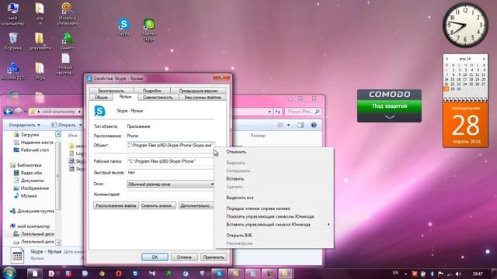
Task: Open the Explorer view options dropdown arrow
Action: [288, 126]
